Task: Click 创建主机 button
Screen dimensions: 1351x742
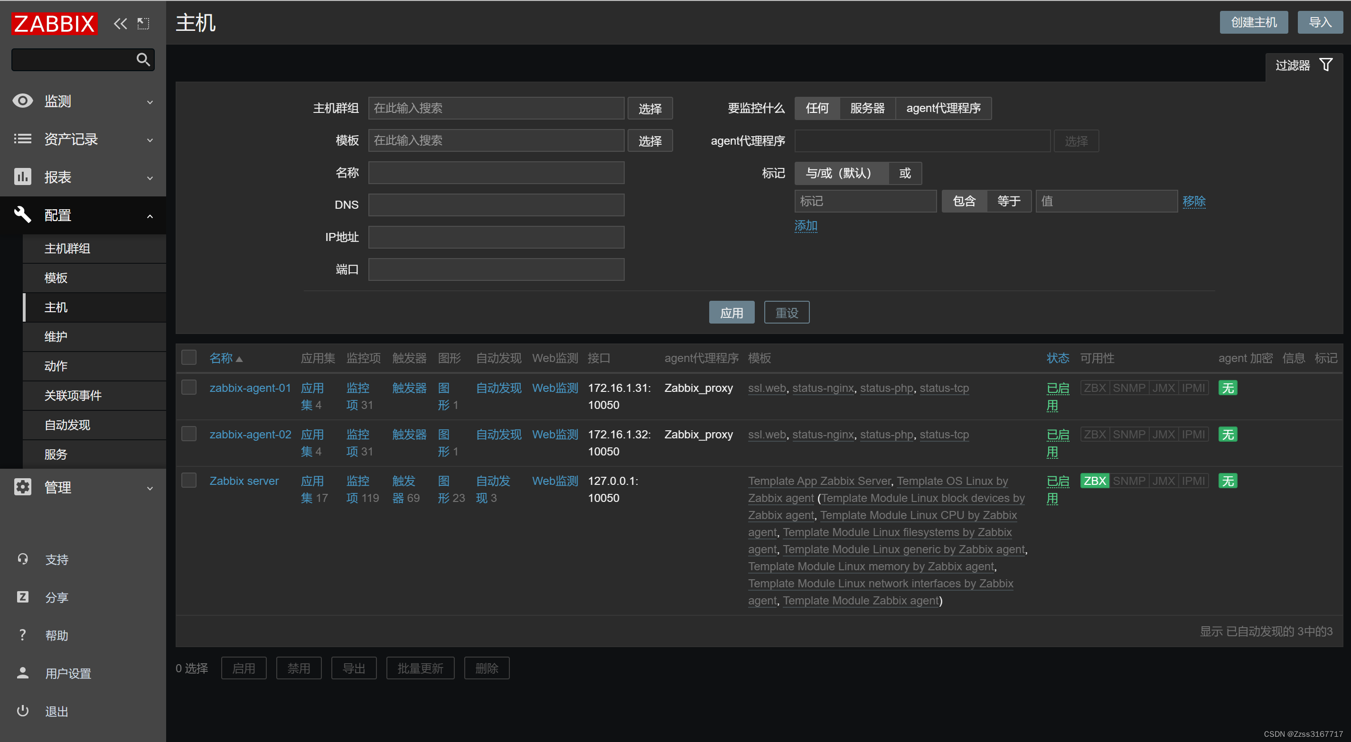Action: 1254,22
